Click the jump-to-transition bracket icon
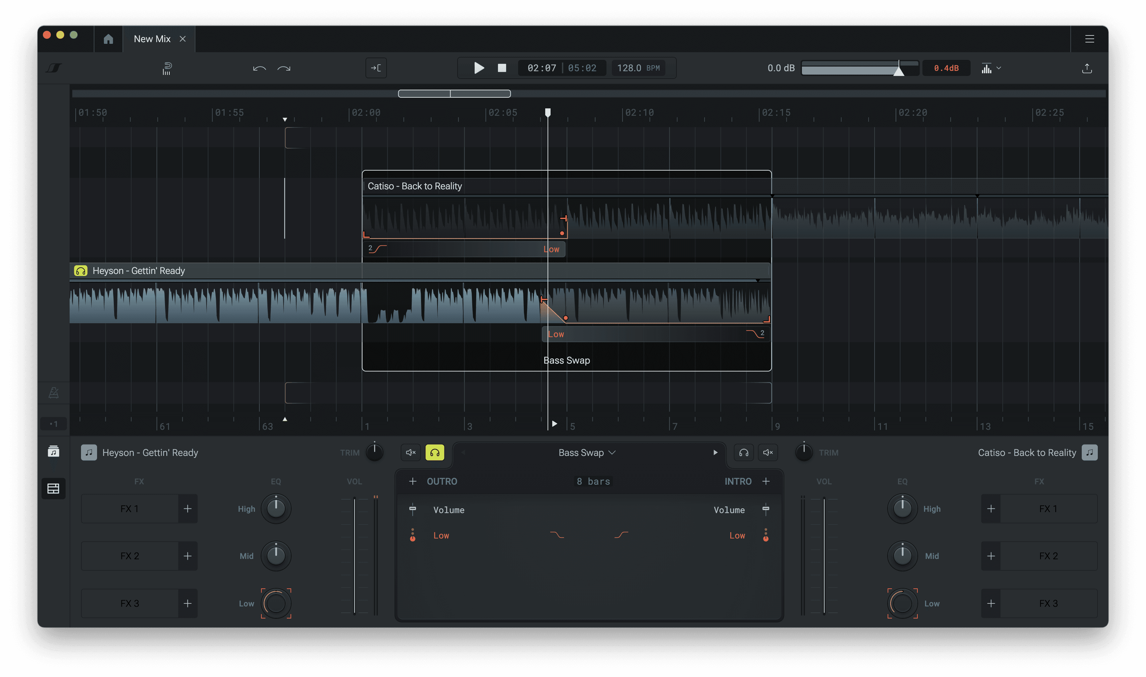 coord(376,68)
